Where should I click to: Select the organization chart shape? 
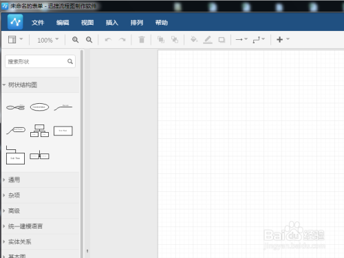click(39, 131)
